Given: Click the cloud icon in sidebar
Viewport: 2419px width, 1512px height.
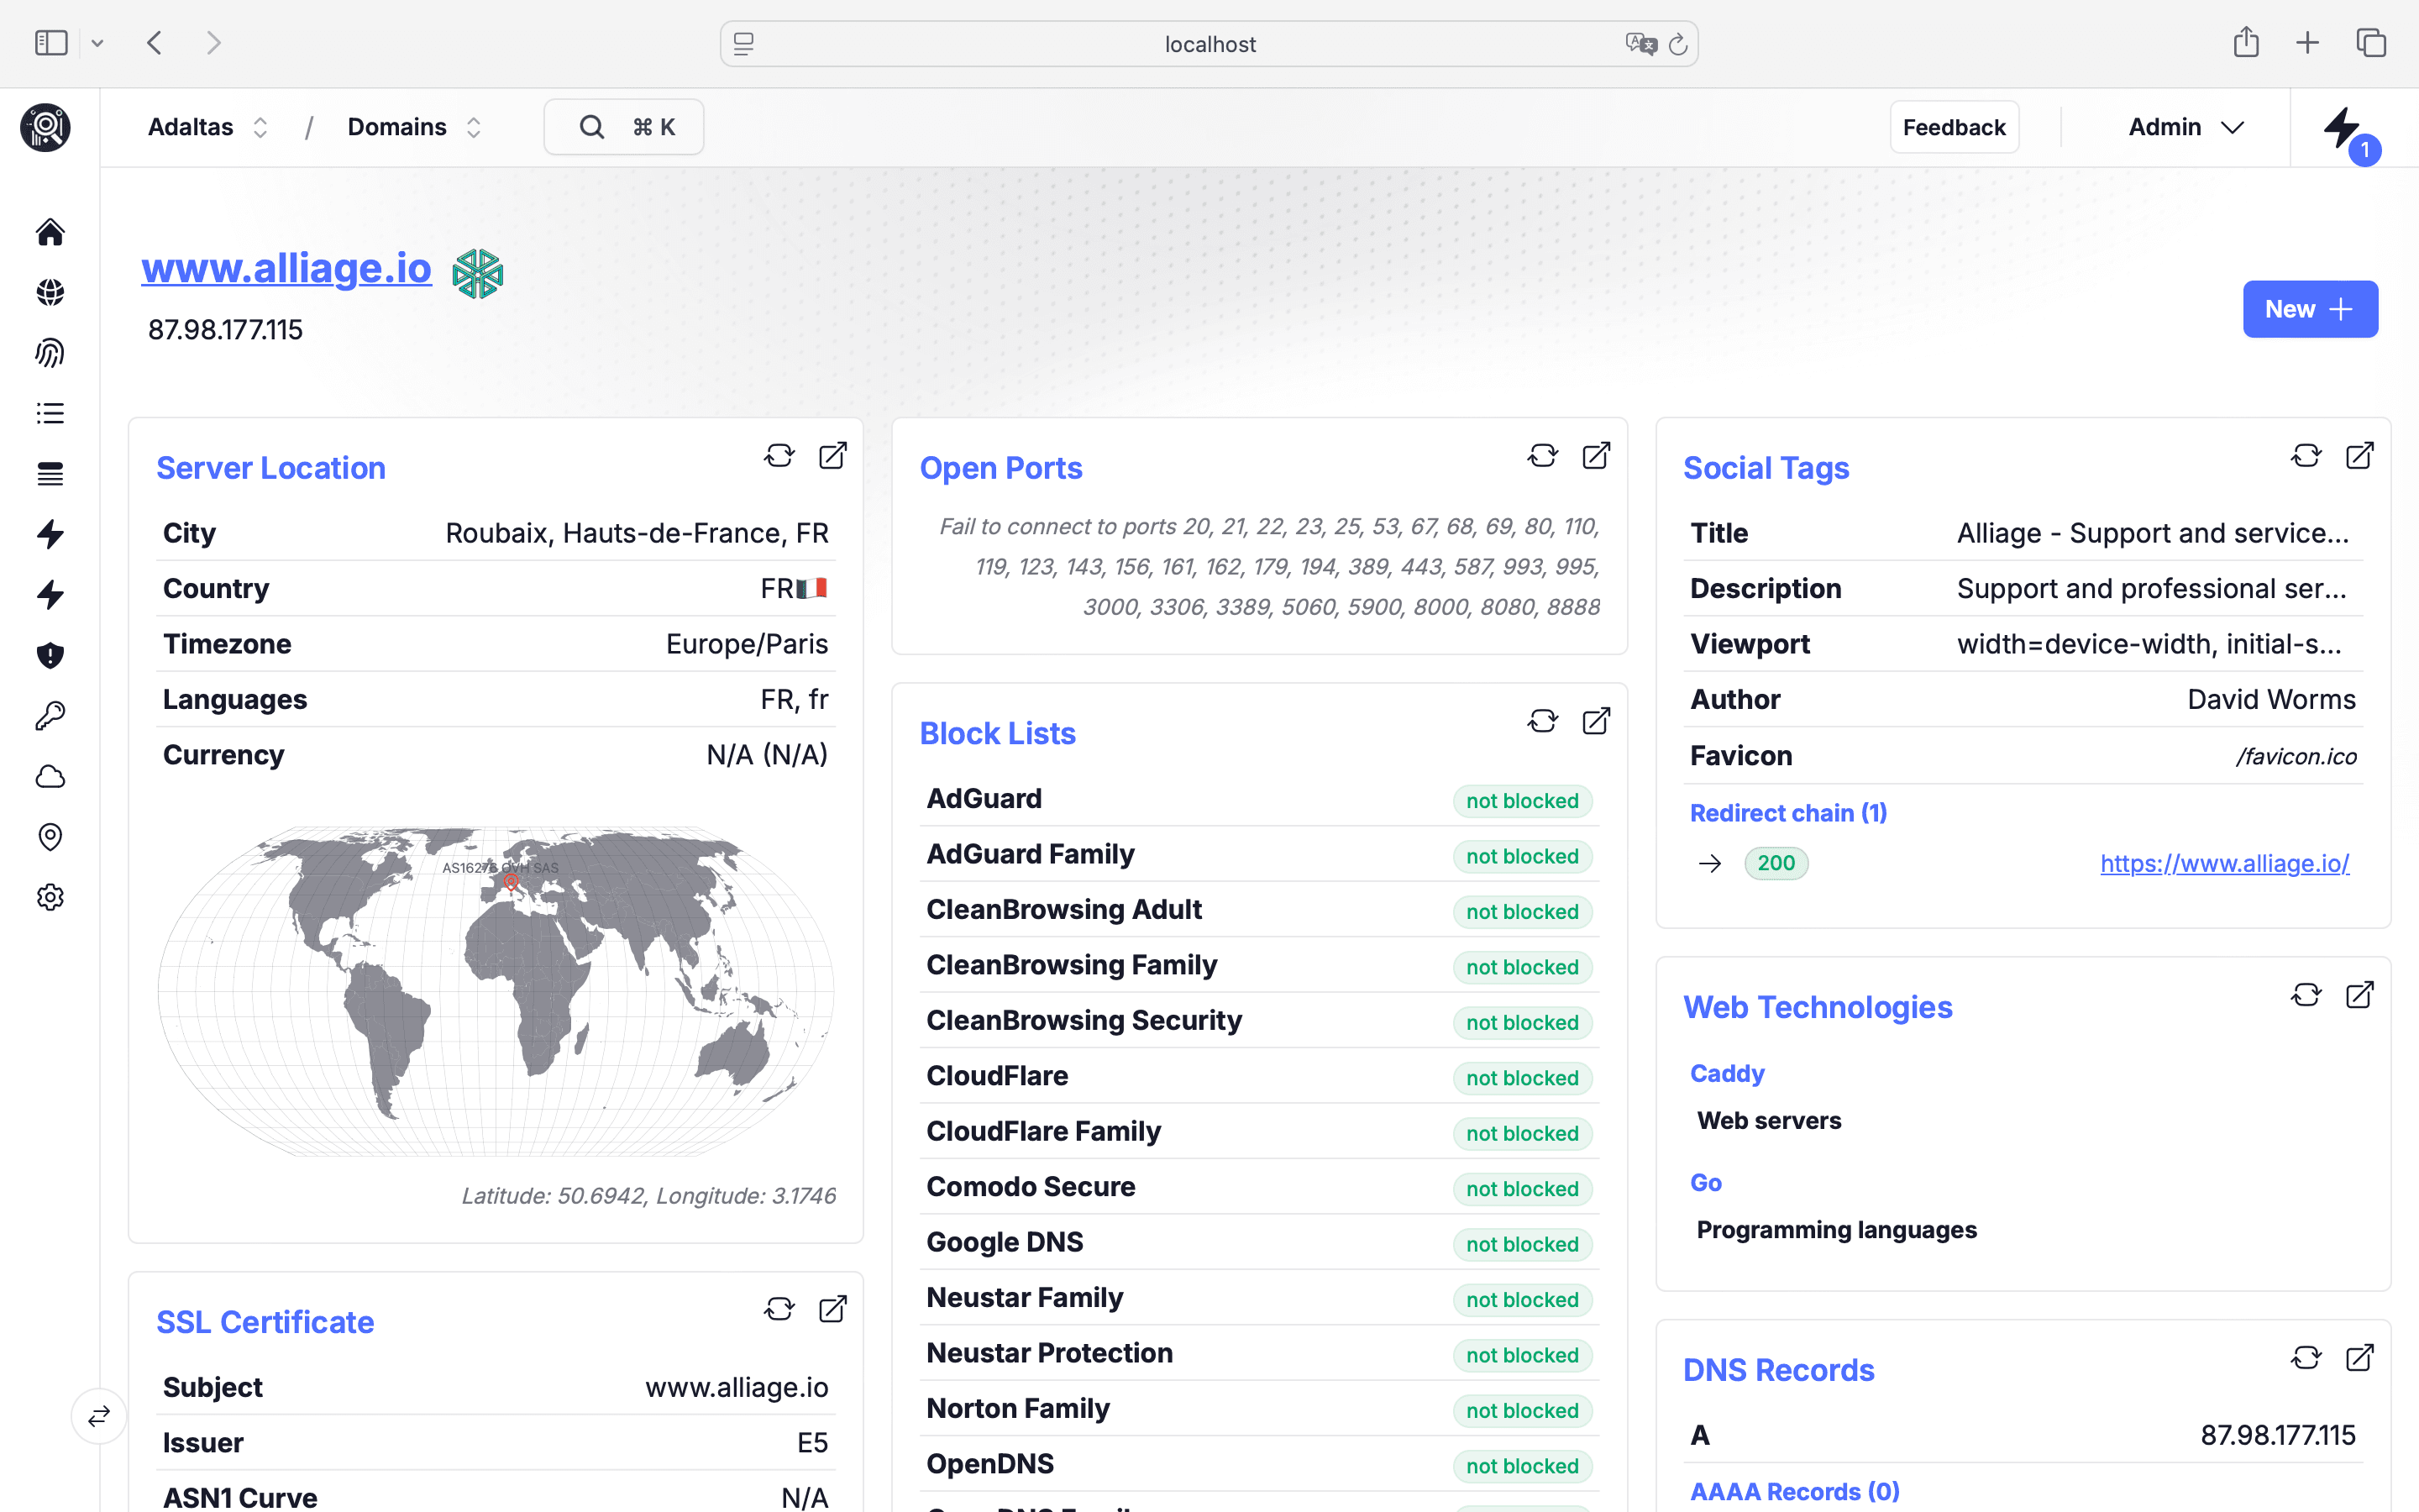Looking at the screenshot, I should pyautogui.click(x=50, y=777).
